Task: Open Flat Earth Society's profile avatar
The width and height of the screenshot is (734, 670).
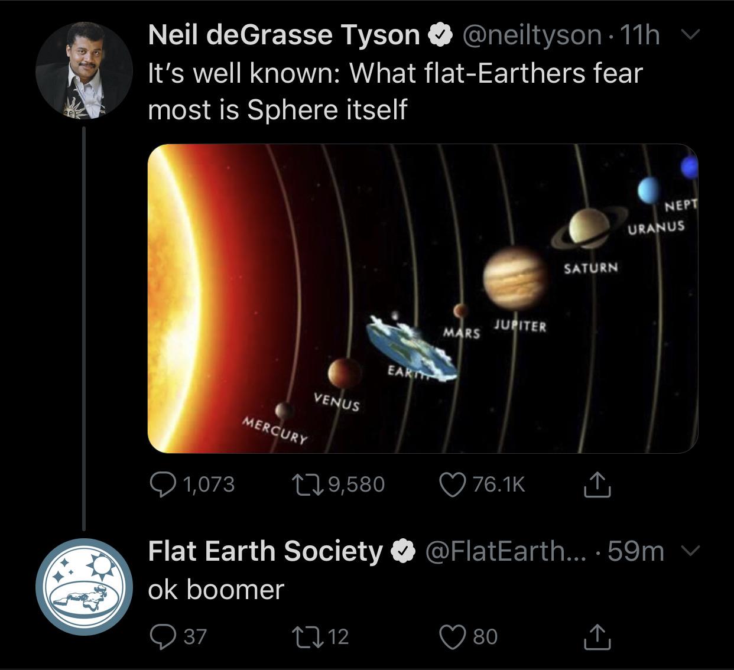Action: point(84,586)
